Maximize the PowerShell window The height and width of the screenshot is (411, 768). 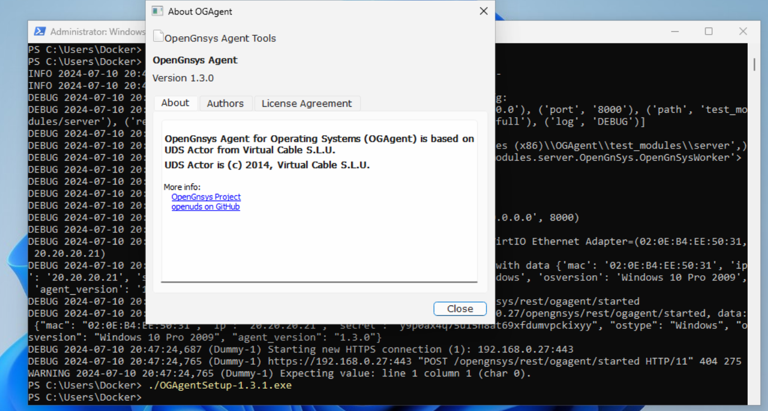(x=708, y=31)
